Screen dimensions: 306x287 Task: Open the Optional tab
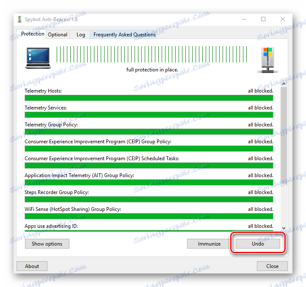(x=58, y=35)
